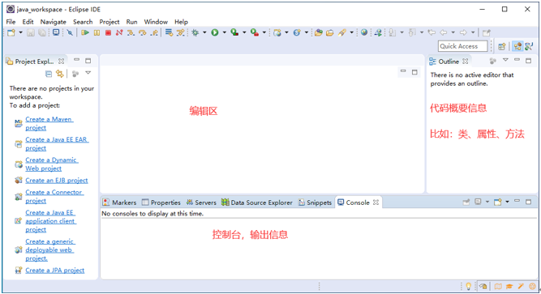Viewport: 541px width, 294px height.
Task: Click the Open Console monitor icon
Action: 56,32
